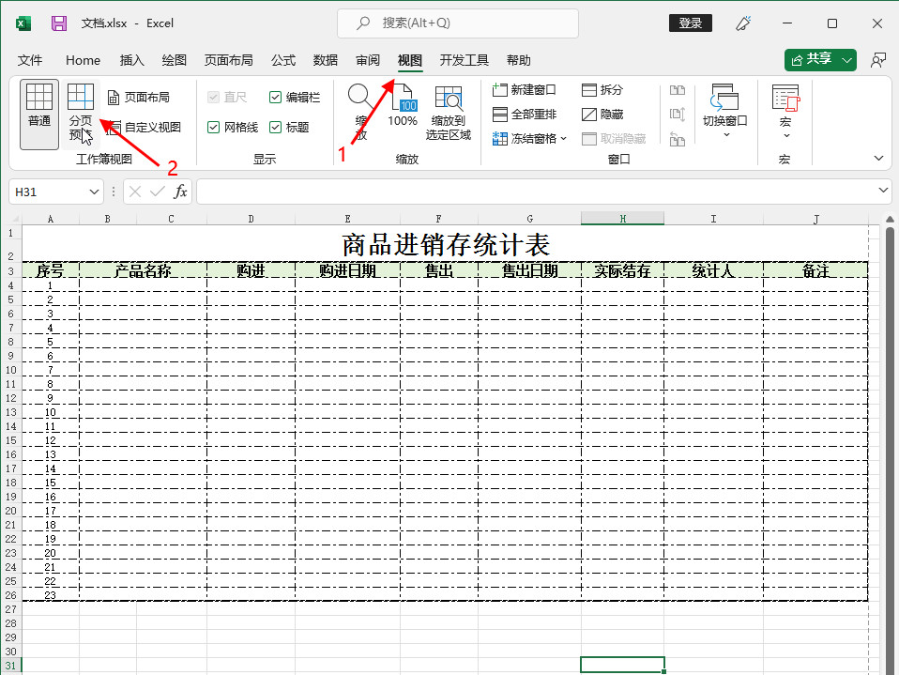
Task: Click the vertical scrollbar up arrow
Action: (890, 219)
